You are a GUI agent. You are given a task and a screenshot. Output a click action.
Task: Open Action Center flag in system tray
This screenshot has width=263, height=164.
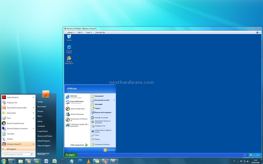coord(241,161)
